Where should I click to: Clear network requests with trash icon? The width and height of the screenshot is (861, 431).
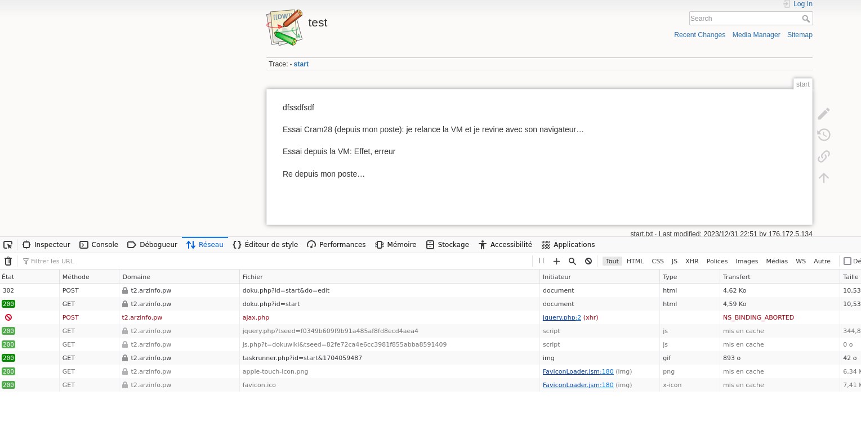8,261
